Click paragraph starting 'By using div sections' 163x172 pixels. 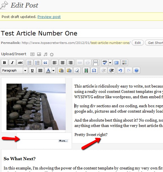click(x=119, y=109)
